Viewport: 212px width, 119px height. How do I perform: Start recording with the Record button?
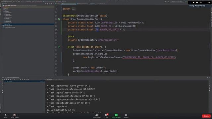pos(126,116)
